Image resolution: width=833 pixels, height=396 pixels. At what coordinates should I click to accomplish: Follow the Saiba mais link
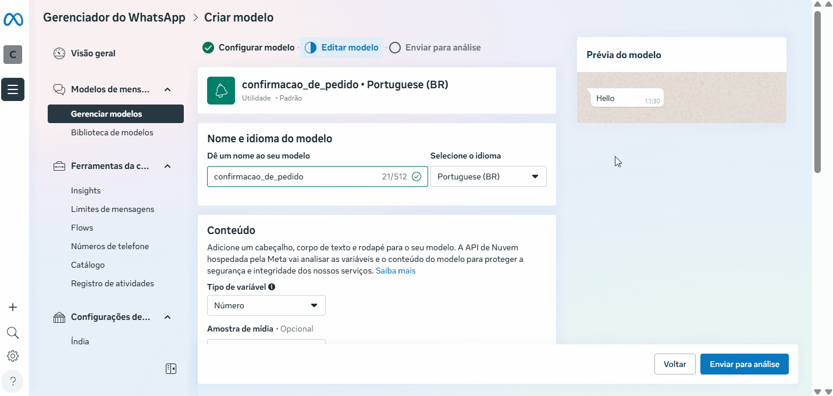point(396,271)
